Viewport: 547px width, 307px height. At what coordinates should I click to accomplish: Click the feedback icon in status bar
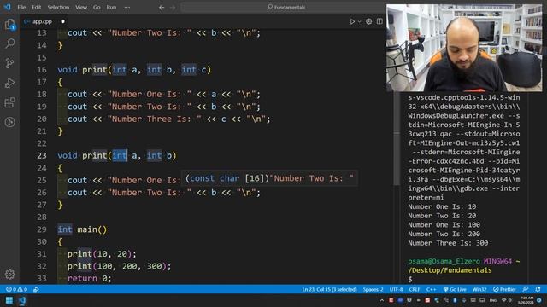point(526,289)
